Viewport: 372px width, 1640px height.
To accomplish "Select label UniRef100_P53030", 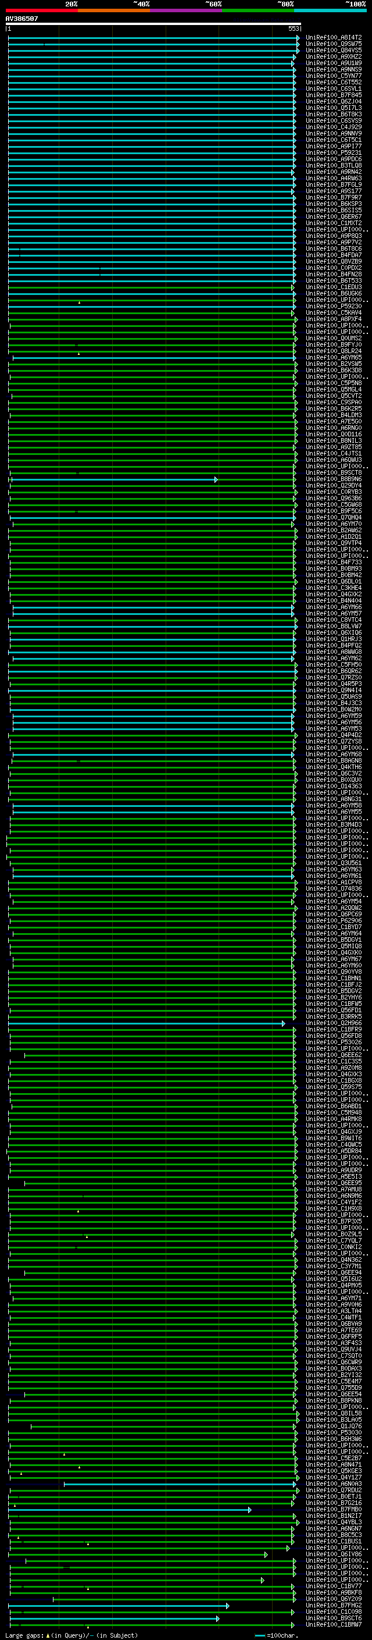I will 333,1432.
